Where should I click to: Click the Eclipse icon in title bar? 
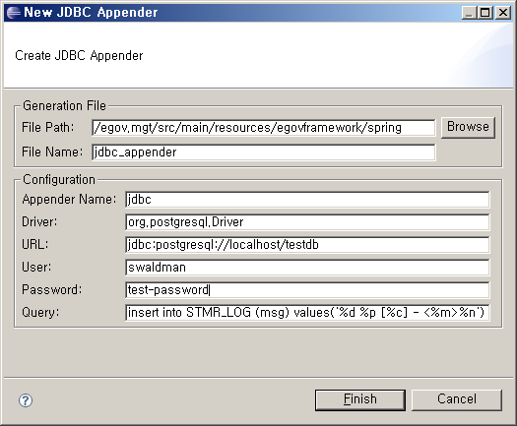coord(14,13)
